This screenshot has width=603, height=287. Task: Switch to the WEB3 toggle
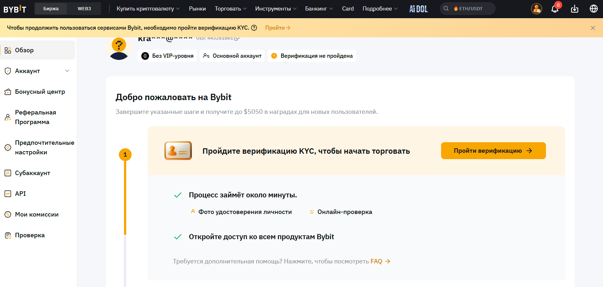coord(84,9)
